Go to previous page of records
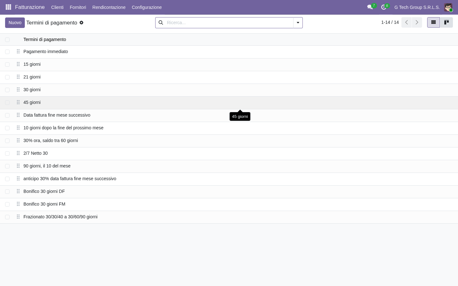This screenshot has height=286, width=458. pyautogui.click(x=406, y=22)
